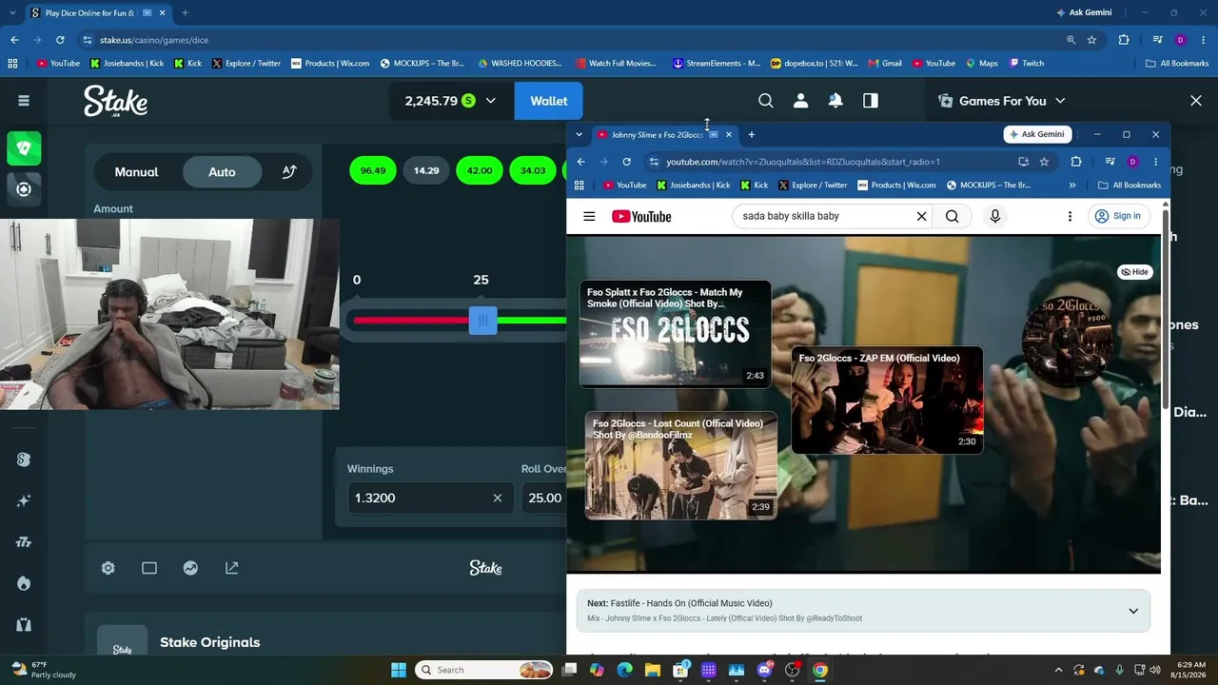This screenshot has width=1218, height=685.
Task: Switch to the Manual tab
Action: [x=136, y=172]
